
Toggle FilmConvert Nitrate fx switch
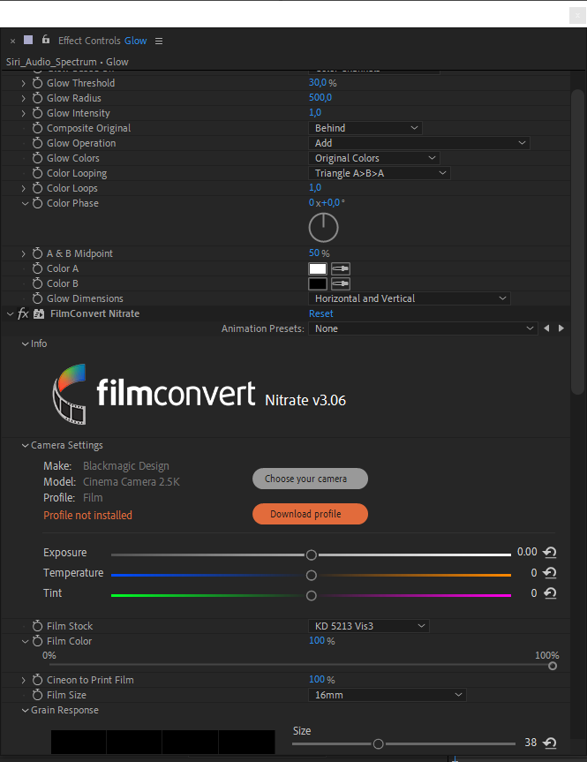click(x=23, y=314)
